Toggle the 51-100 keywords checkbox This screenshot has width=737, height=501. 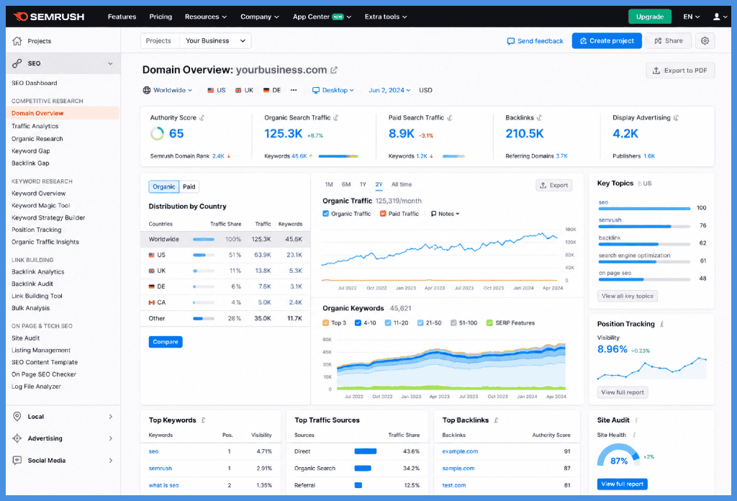453,323
